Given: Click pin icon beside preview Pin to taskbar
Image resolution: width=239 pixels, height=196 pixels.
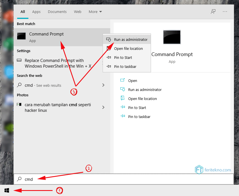Looking at the screenshot, I should [123, 116].
